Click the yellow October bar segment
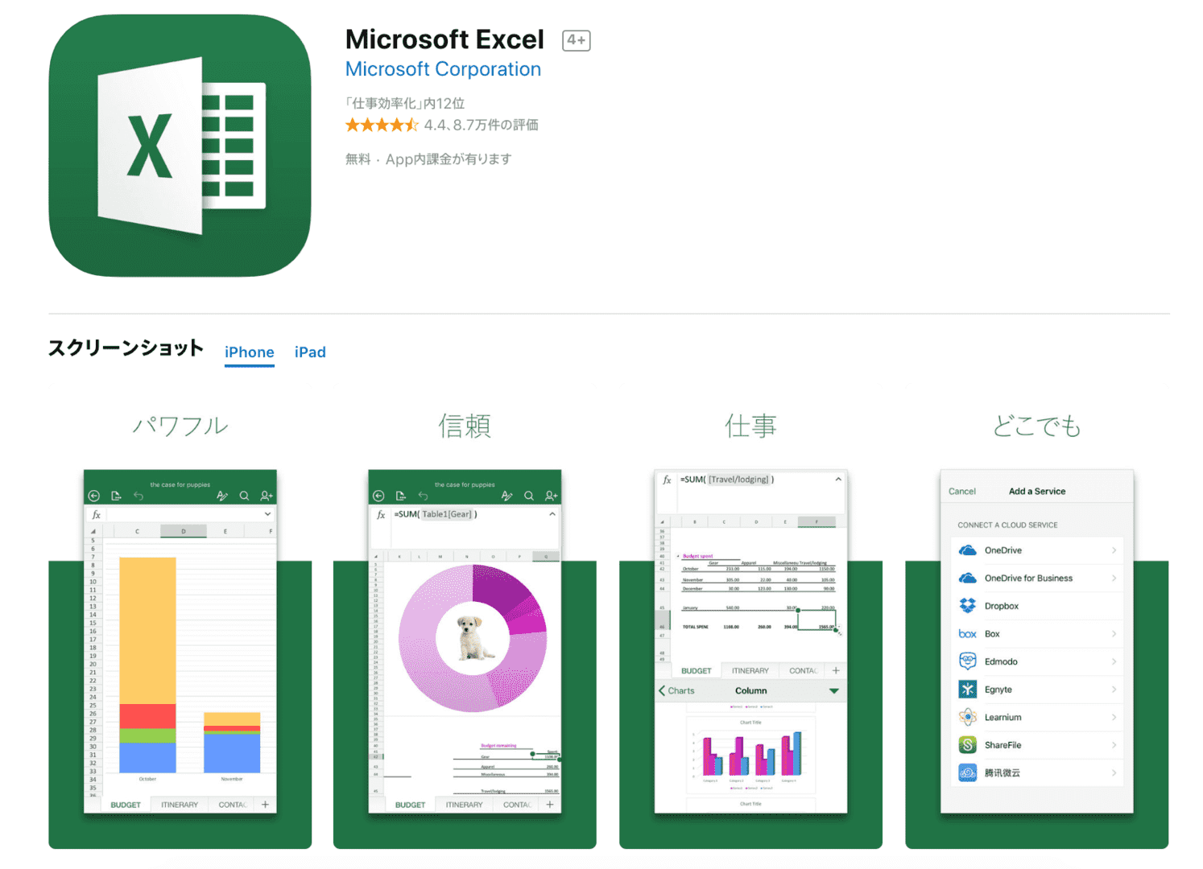1203x869 pixels. 147,630
